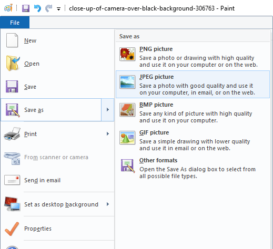The image size is (273, 249).
Task: Click the GIF picture shapes thumbnail icon
Action: 127,138
